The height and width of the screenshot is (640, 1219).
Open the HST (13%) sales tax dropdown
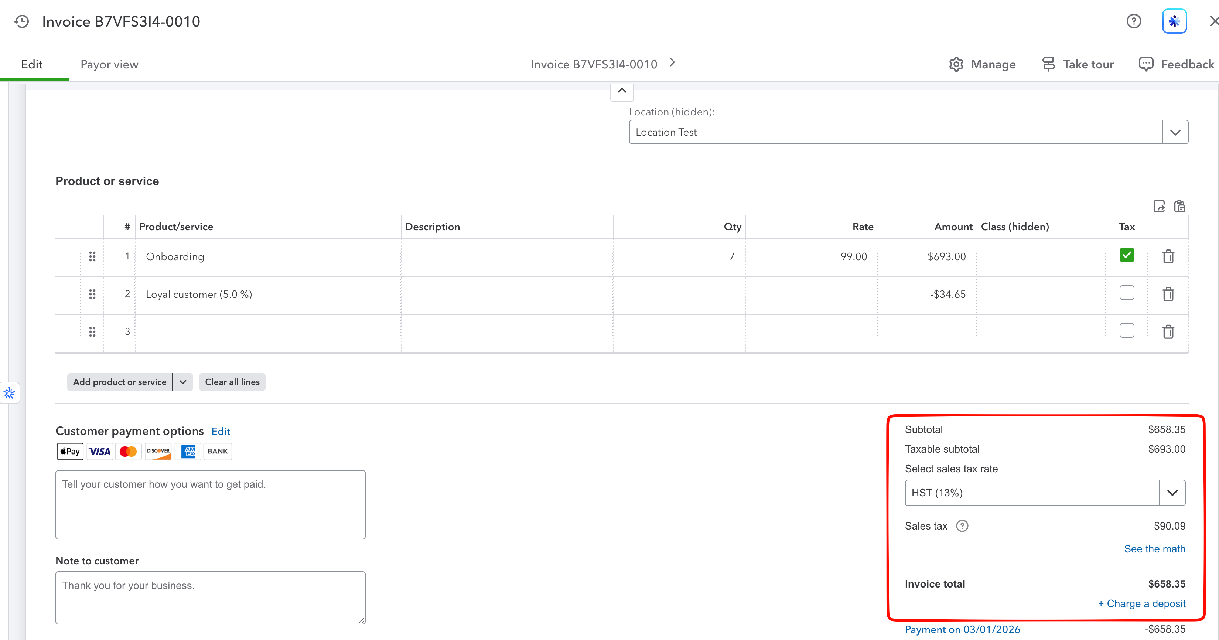1172,493
